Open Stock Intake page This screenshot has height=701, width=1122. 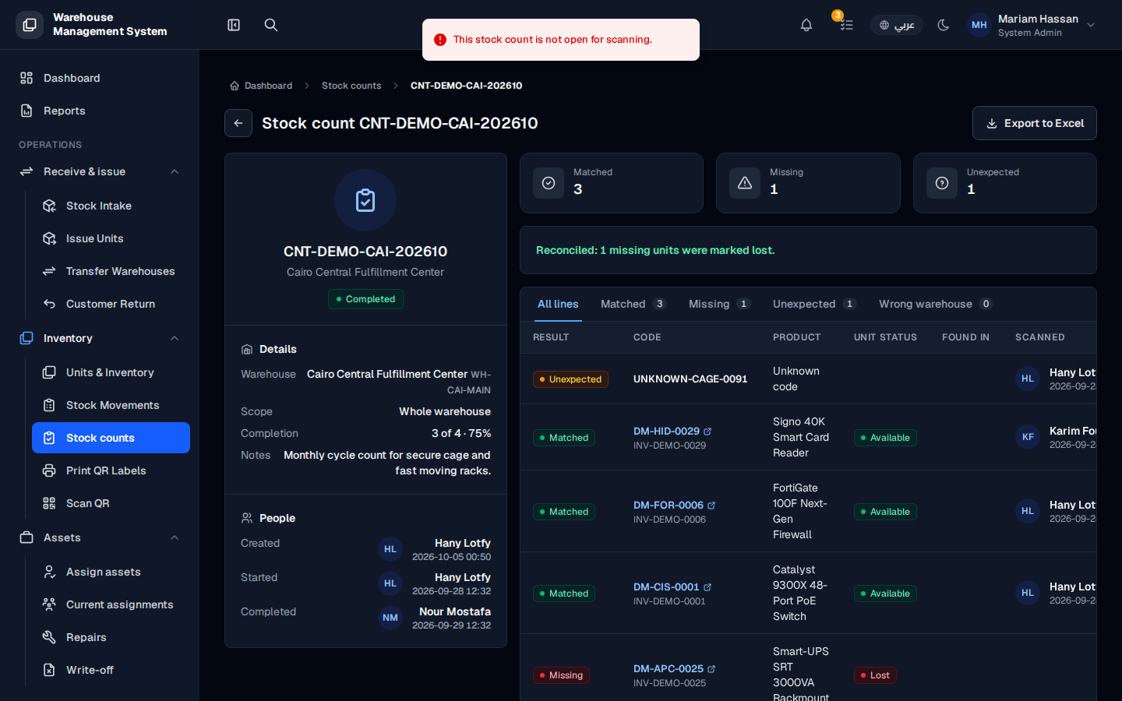click(x=111, y=206)
